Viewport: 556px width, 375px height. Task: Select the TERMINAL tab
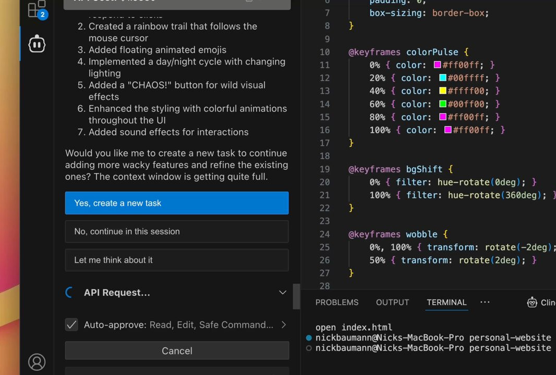(x=446, y=302)
